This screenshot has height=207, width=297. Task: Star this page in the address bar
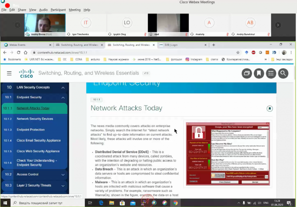tap(238, 52)
